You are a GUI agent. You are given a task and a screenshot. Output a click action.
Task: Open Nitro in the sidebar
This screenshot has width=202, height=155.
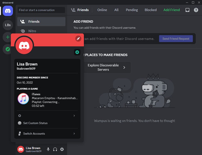pos(41,31)
